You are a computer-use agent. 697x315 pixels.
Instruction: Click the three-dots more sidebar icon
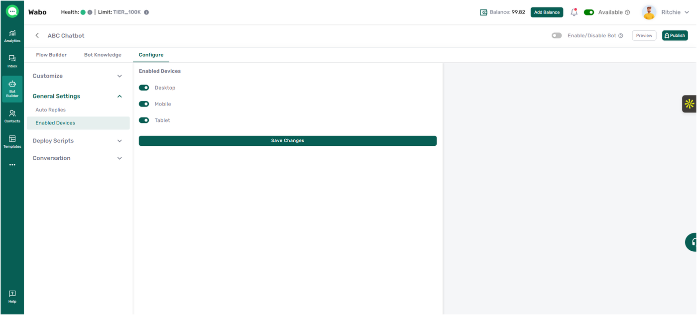(12, 165)
